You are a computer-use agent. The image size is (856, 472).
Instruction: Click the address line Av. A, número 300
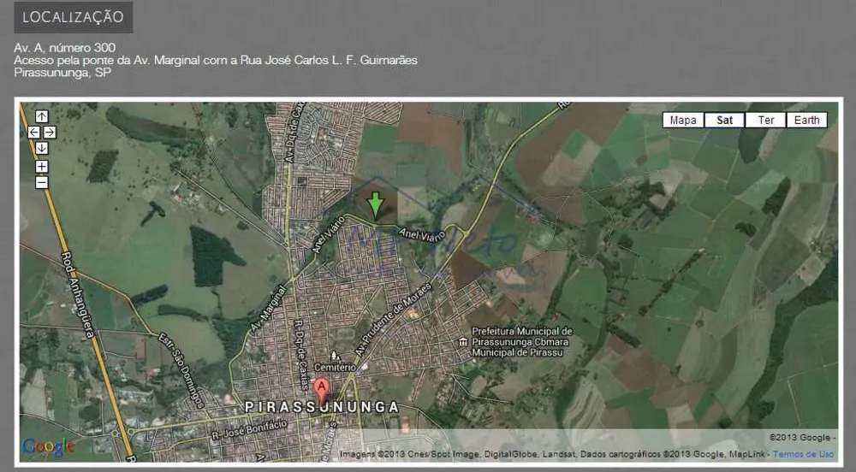pyautogui.click(x=64, y=47)
